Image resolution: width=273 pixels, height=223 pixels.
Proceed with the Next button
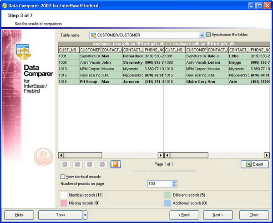(x=218, y=215)
